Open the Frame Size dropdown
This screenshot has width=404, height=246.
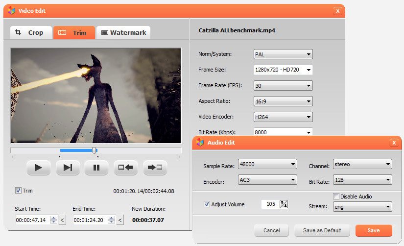click(x=283, y=70)
